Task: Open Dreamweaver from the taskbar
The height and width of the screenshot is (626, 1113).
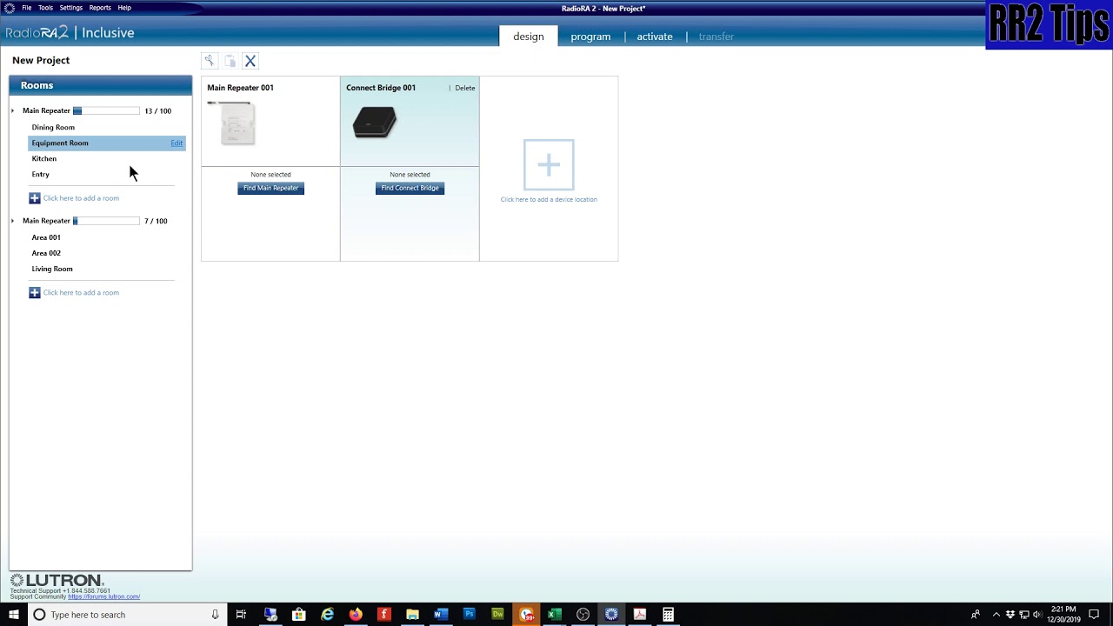Action: click(x=497, y=615)
